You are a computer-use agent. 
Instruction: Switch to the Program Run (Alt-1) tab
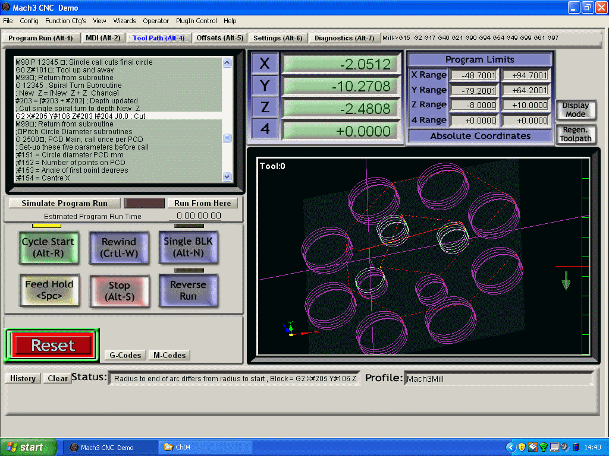pyautogui.click(x=41, y=38)
